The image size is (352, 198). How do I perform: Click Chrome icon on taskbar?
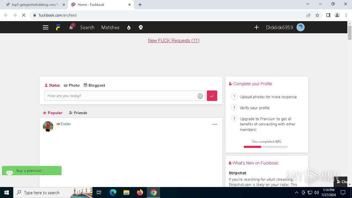coord(153,193)
